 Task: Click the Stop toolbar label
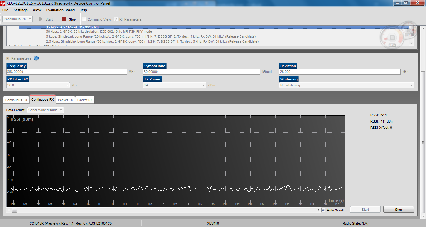click(x=72, y=19)
